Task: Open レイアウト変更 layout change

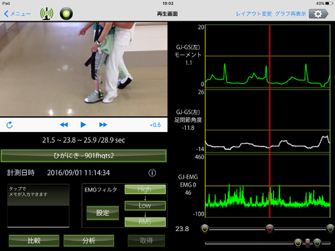Action: [x=254, y=14]
